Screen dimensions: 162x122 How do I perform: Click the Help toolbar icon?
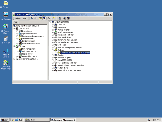54,18
